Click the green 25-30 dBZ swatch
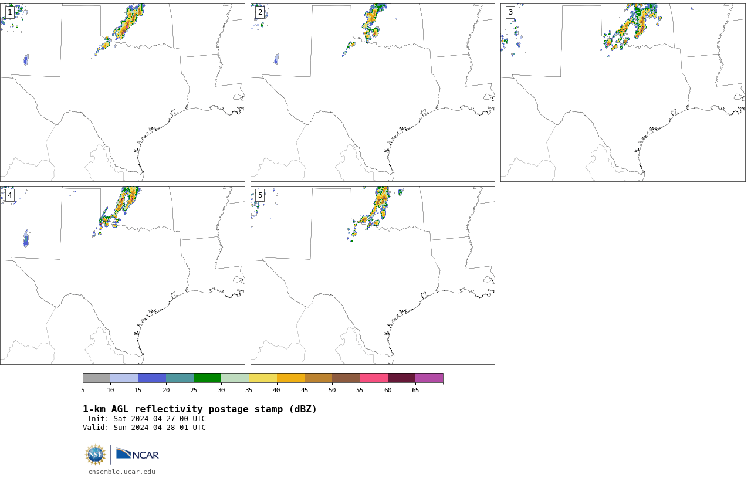The image size is (751, 478). [207, 378]
